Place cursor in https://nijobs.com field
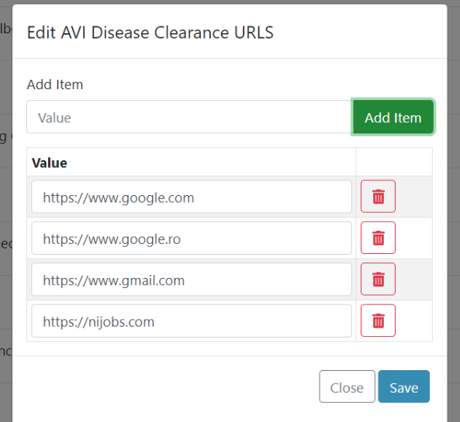 (x=192, y=321)
